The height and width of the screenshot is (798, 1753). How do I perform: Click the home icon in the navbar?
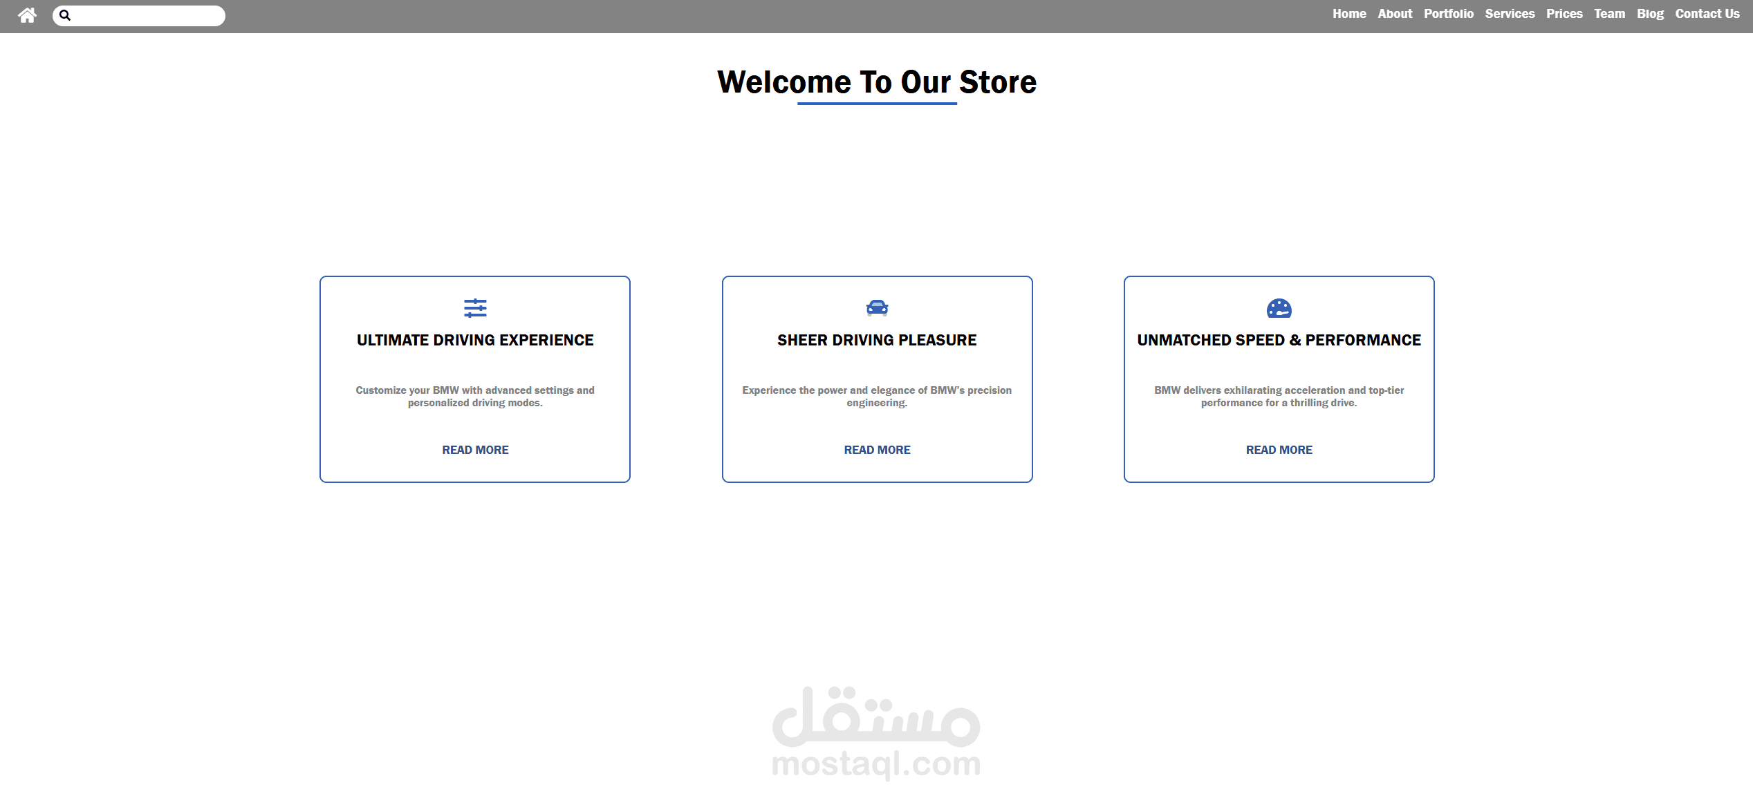27,15
